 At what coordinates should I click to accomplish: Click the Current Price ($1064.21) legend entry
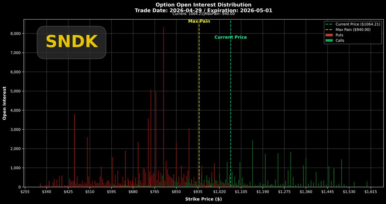[x=354, y=24]
